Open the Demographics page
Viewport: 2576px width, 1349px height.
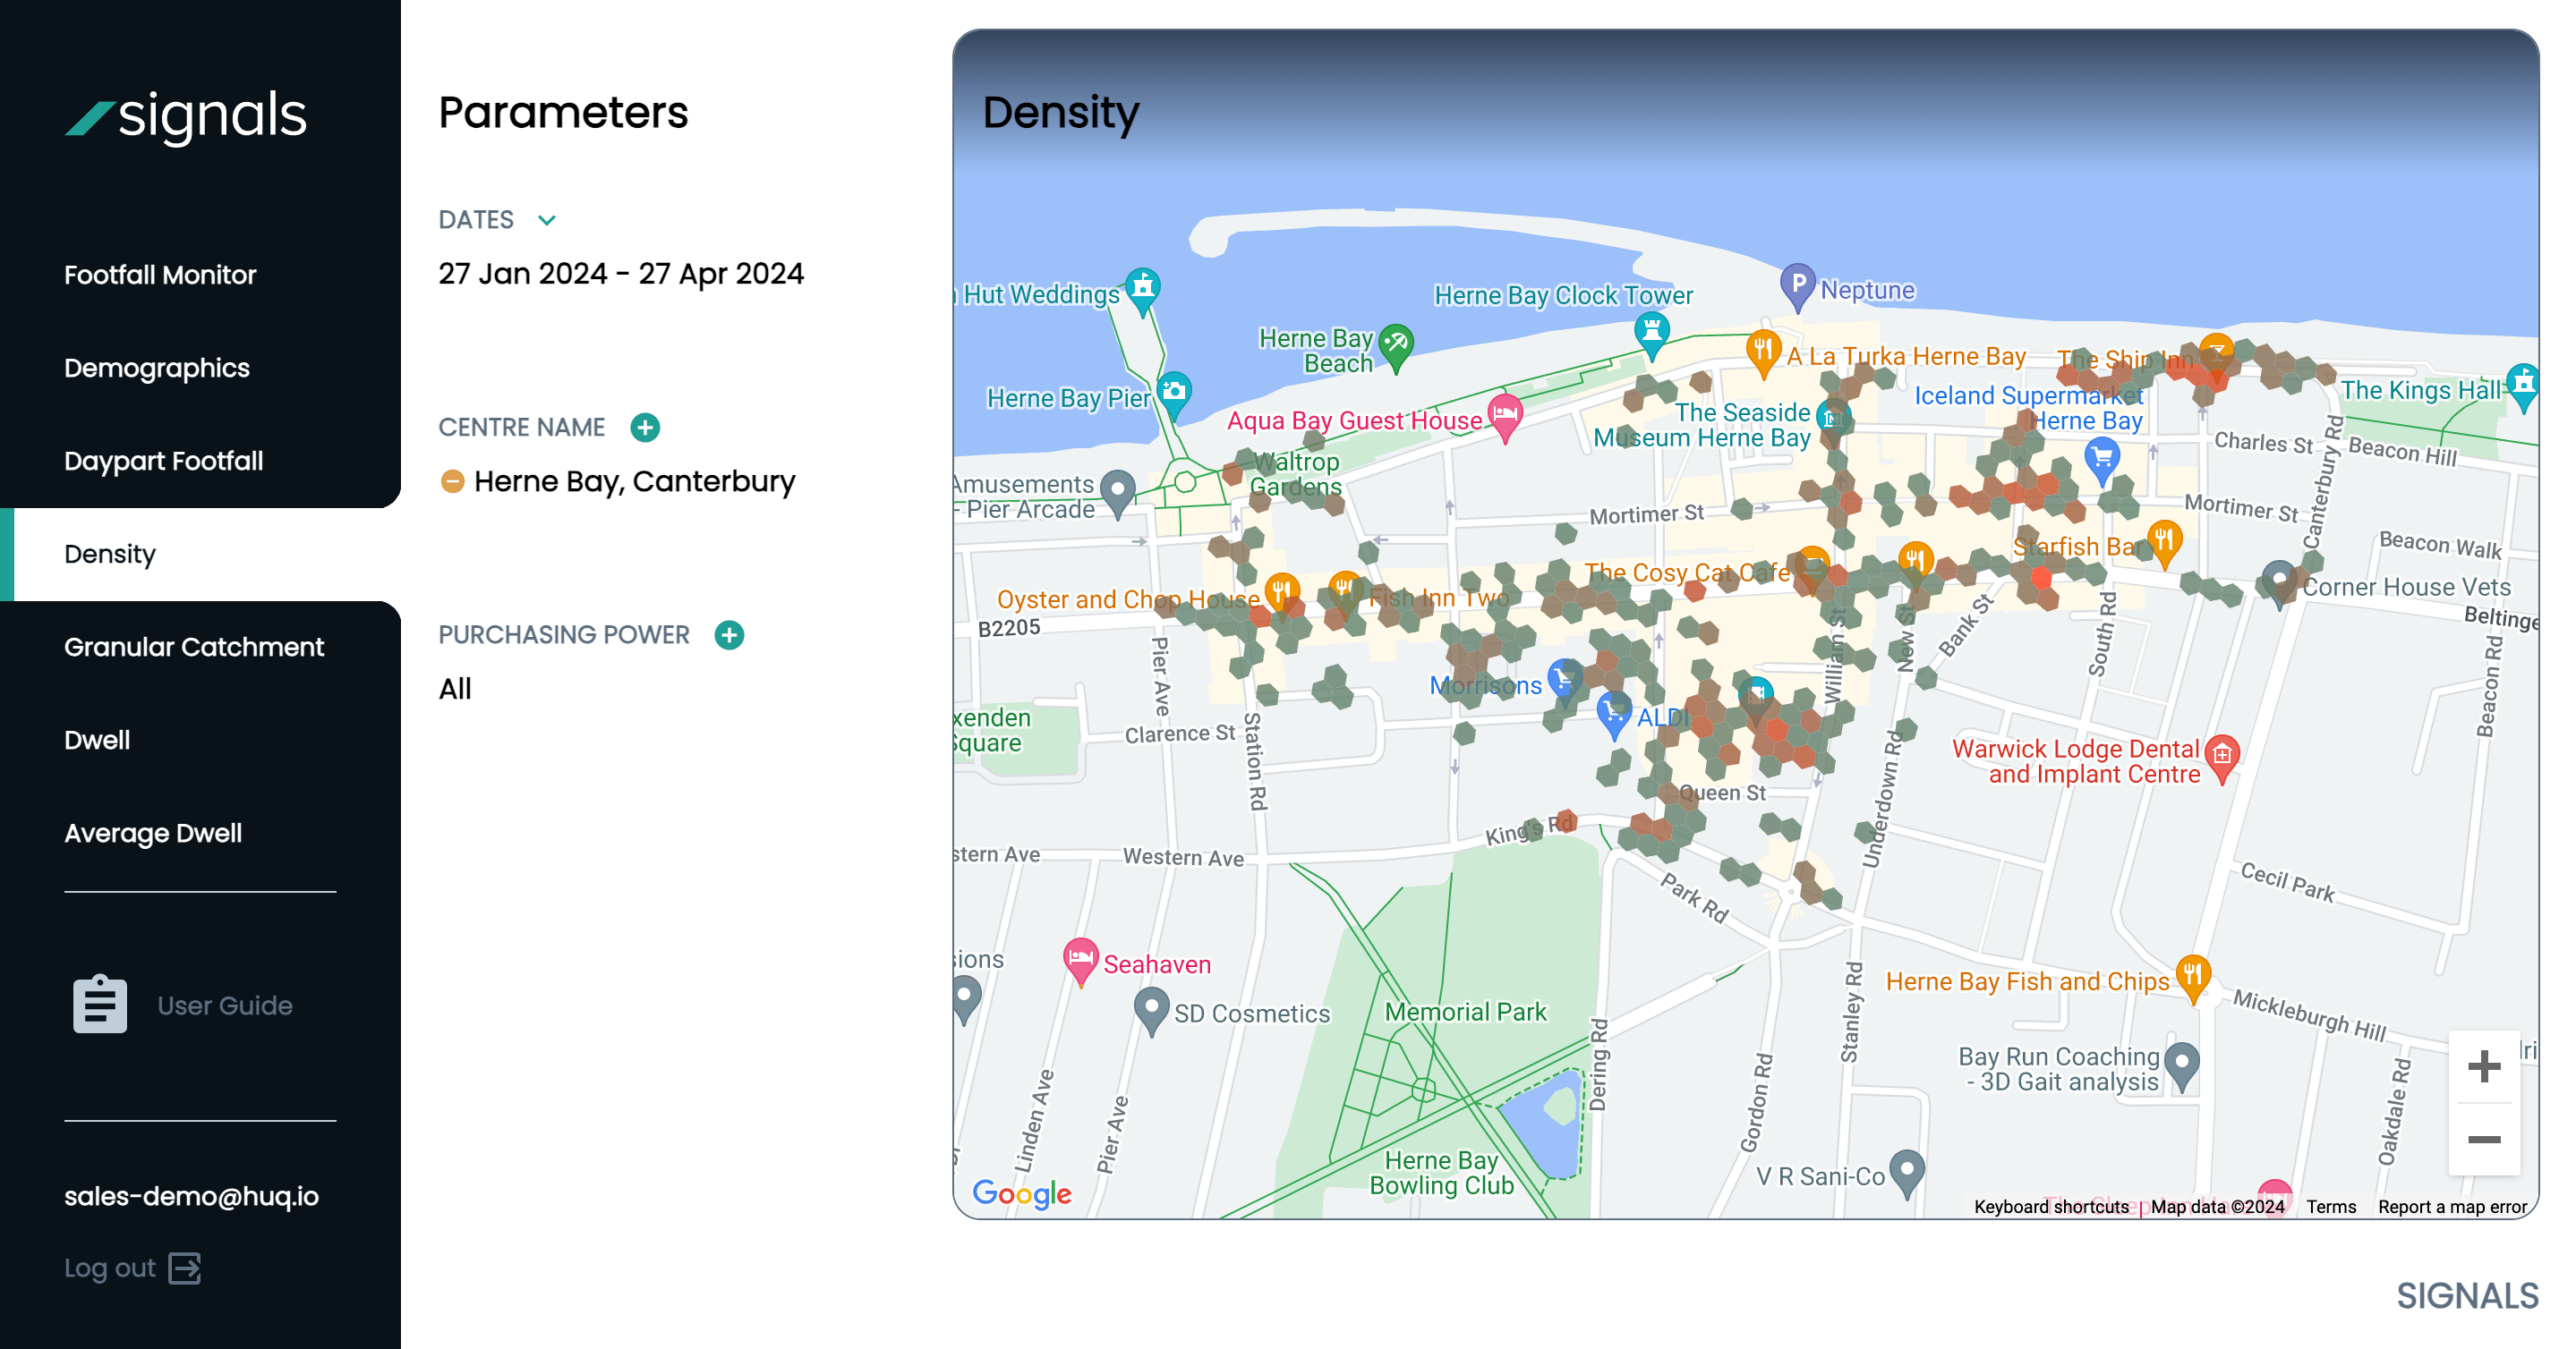157,368
